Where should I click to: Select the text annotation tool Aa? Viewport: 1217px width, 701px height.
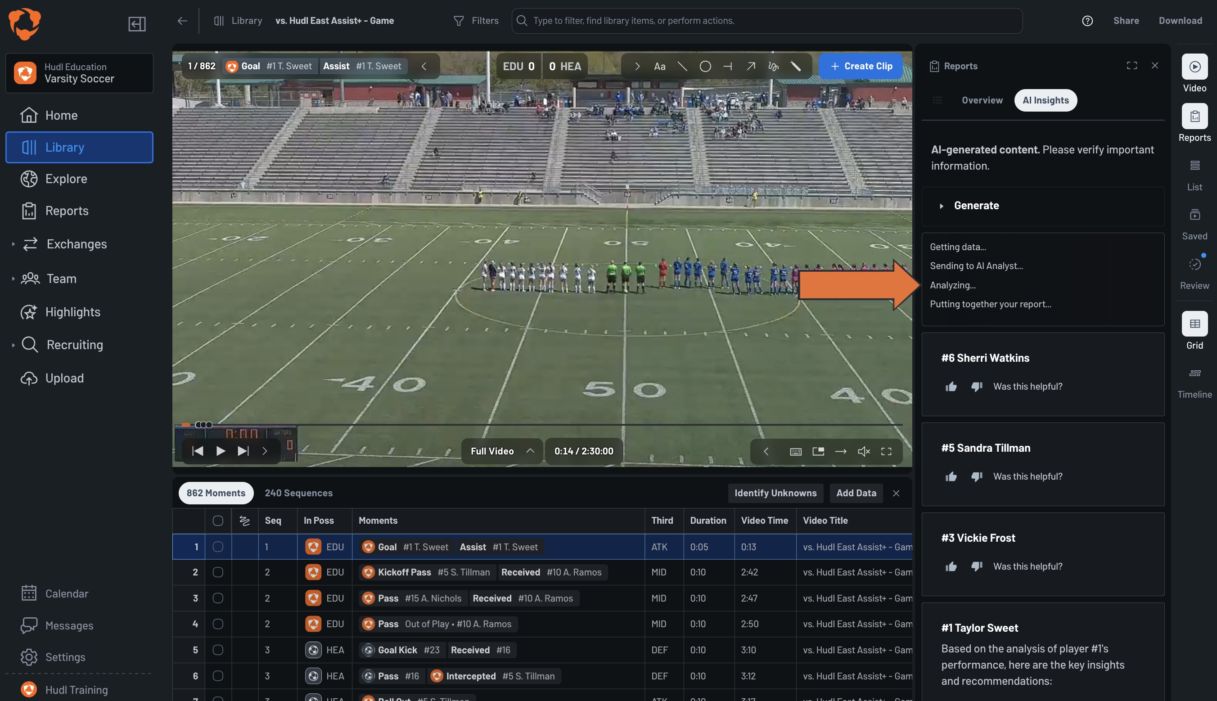coord(659,67)
